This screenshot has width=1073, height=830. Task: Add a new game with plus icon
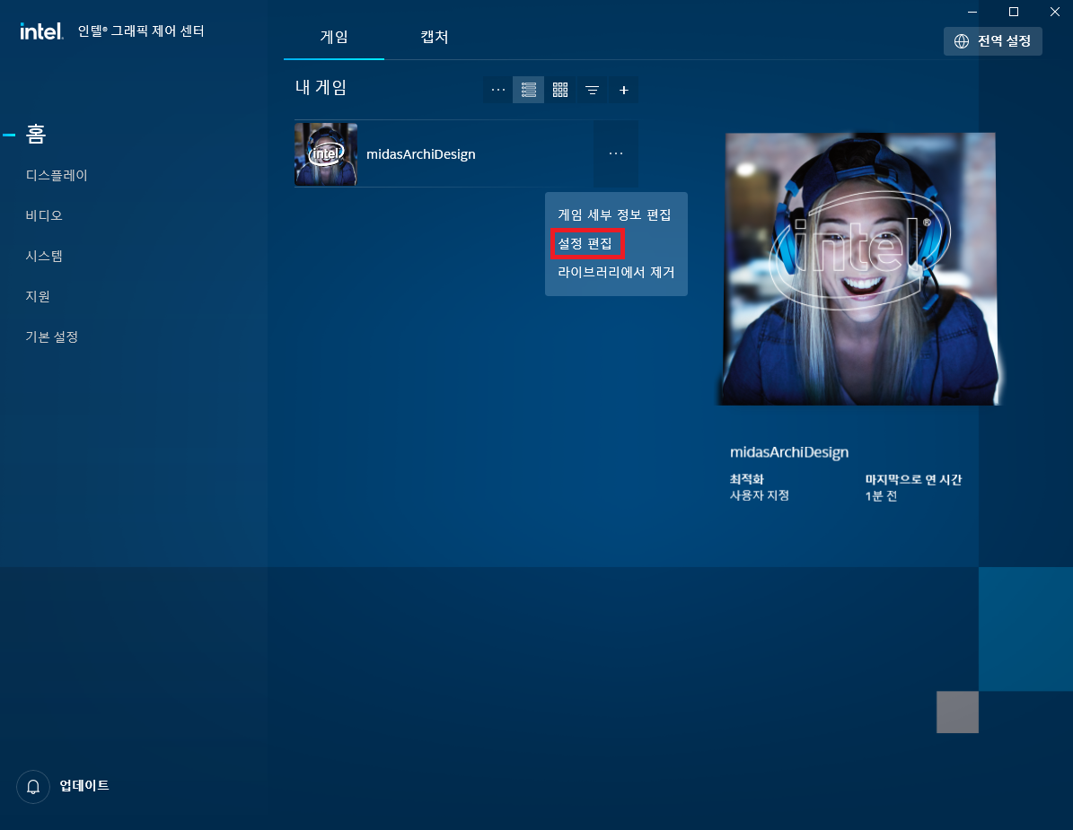click(623, 90)
